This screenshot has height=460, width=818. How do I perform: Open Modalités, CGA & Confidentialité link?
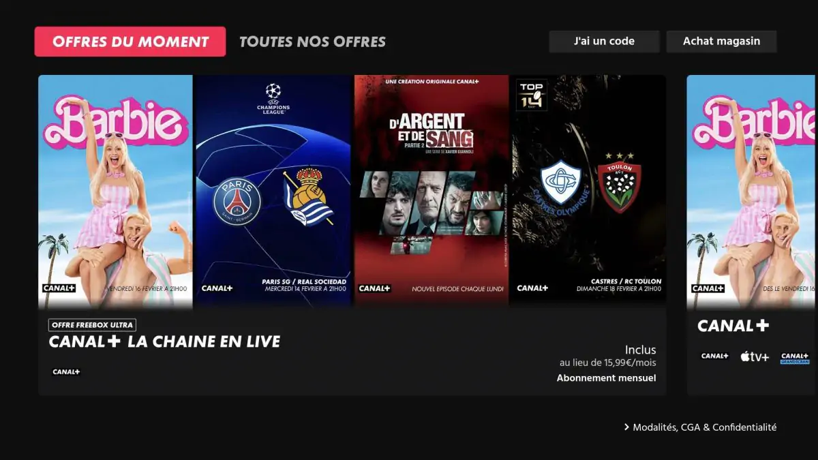(705, 427)
